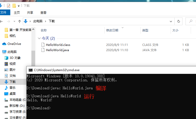Open the 文件 ribbon tab
Screen dimensions: 196x119
click(x=5, y=12)
